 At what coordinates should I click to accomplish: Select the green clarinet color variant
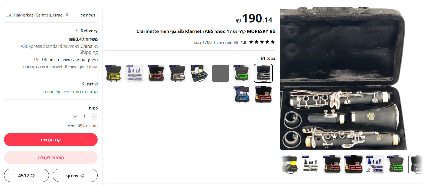pos(242,73)
